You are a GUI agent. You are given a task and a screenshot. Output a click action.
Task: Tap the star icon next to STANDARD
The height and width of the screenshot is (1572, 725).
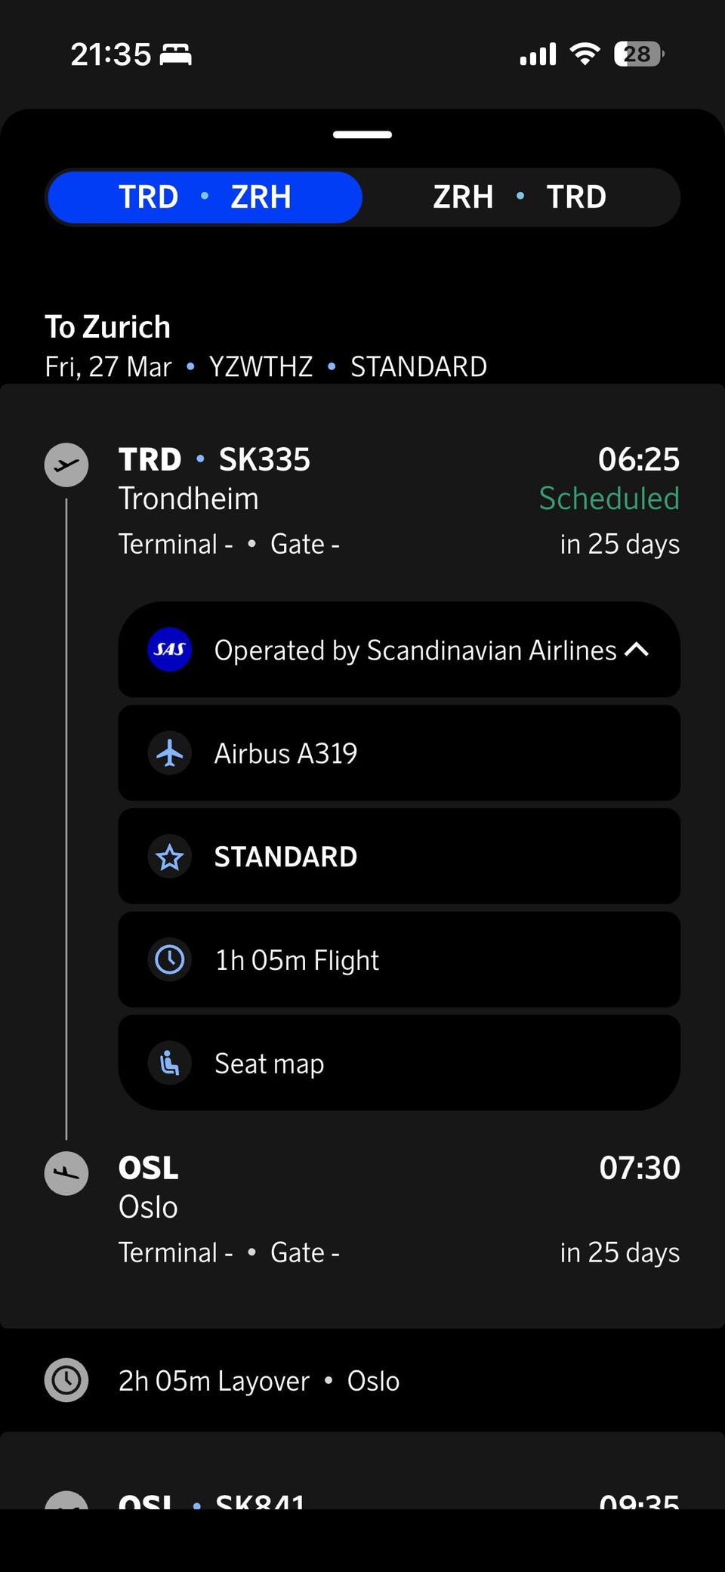170,857
